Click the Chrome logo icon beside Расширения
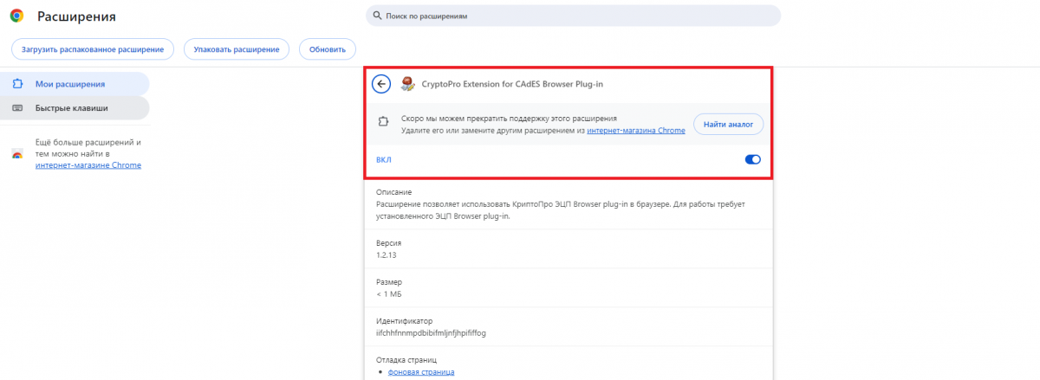Screen dimensions: 1040x380 coord(16,16)
